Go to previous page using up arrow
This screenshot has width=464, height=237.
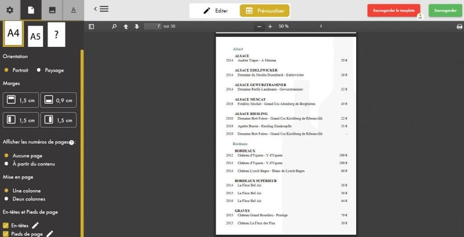(125, 27)
